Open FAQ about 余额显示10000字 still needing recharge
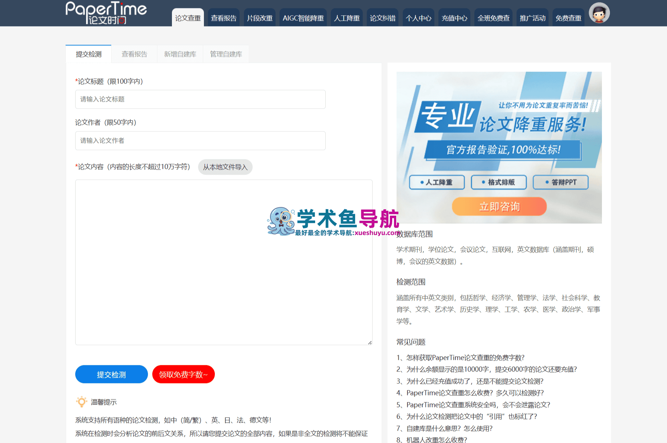Image resolution: width=667 pixels, height=443 pixels. point(487,369)
